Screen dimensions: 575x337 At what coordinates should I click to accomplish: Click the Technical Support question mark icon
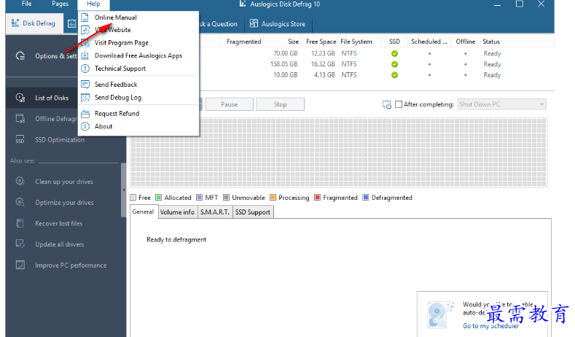point(85,69)
